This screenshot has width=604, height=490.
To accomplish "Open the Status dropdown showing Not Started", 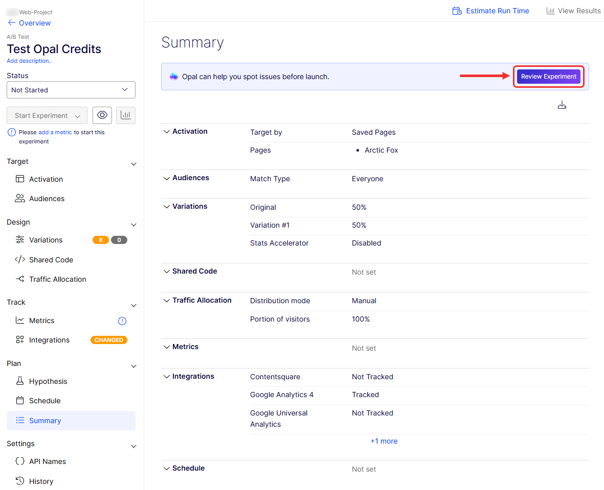I will (71, 90).
